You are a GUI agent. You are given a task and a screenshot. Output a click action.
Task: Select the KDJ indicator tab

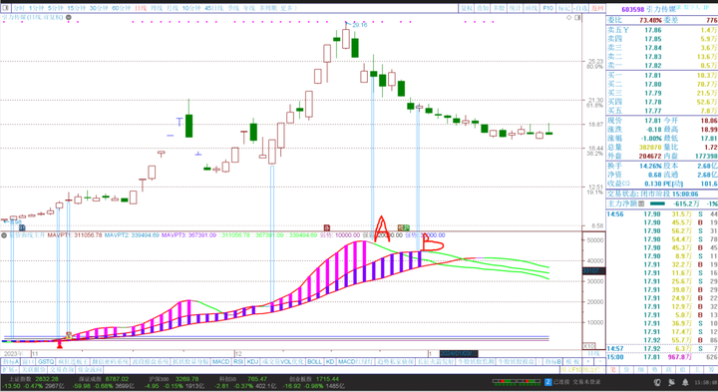252,362
